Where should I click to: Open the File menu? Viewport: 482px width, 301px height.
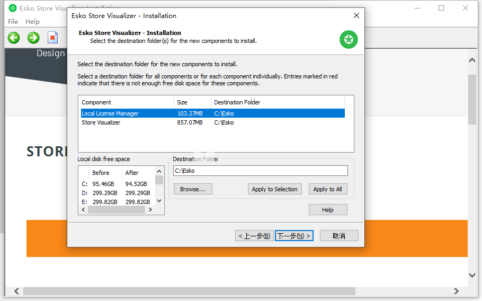13,22
